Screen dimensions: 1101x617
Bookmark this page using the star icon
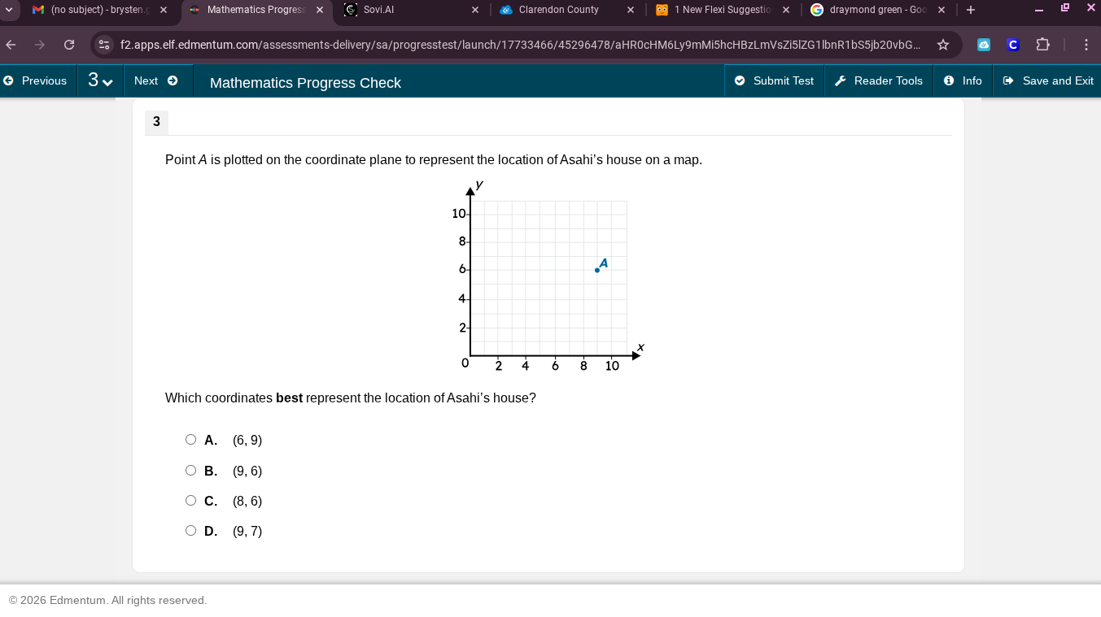943,45
